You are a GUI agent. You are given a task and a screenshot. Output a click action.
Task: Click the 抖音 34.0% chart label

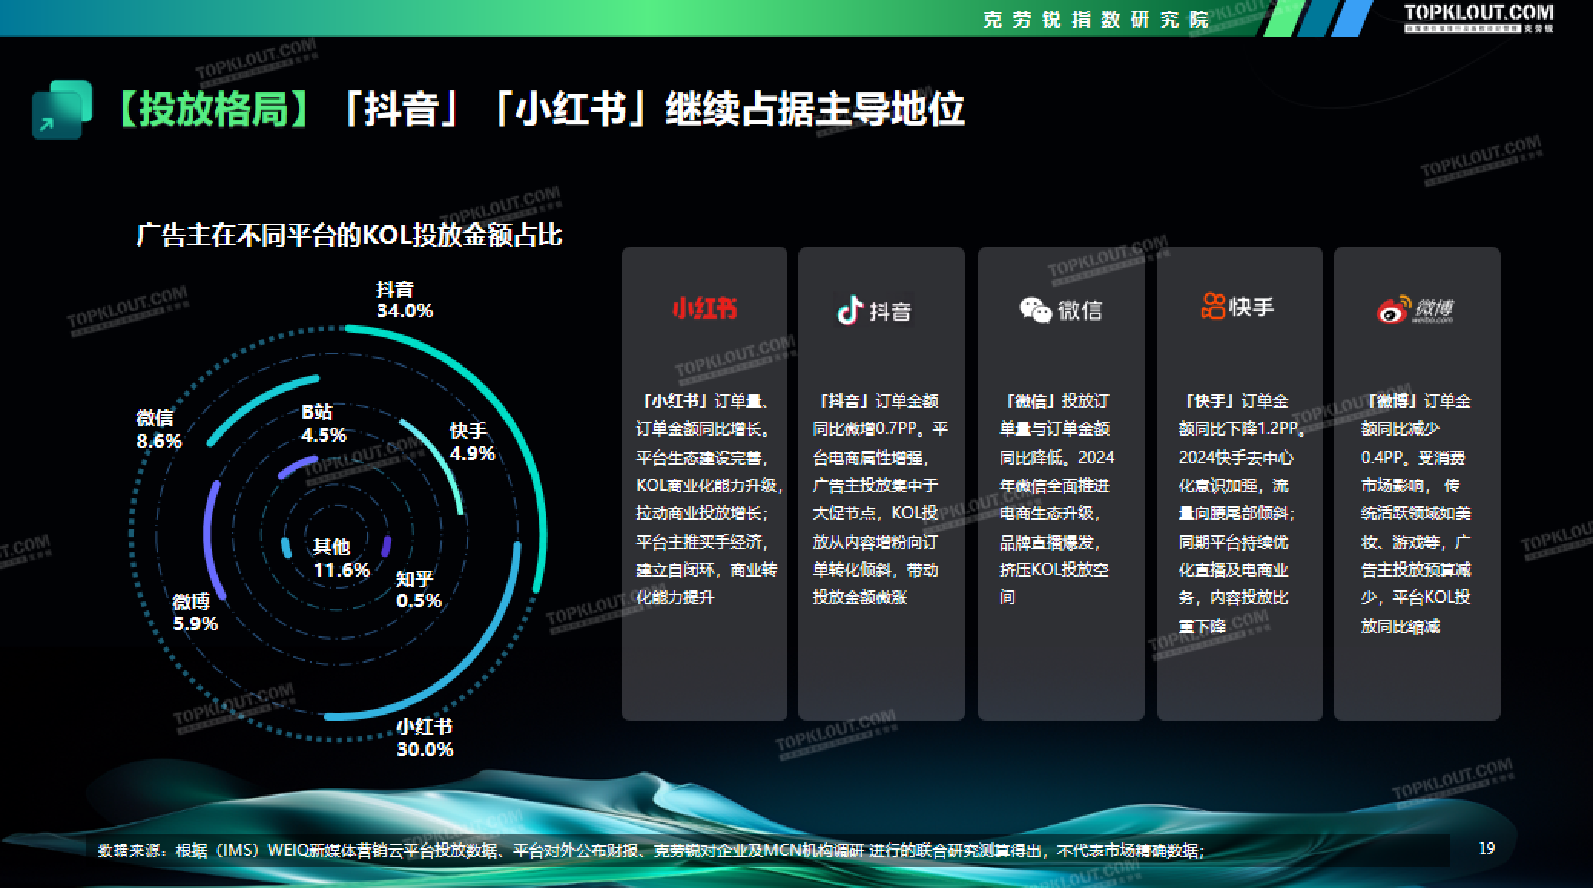pos(404,300)
